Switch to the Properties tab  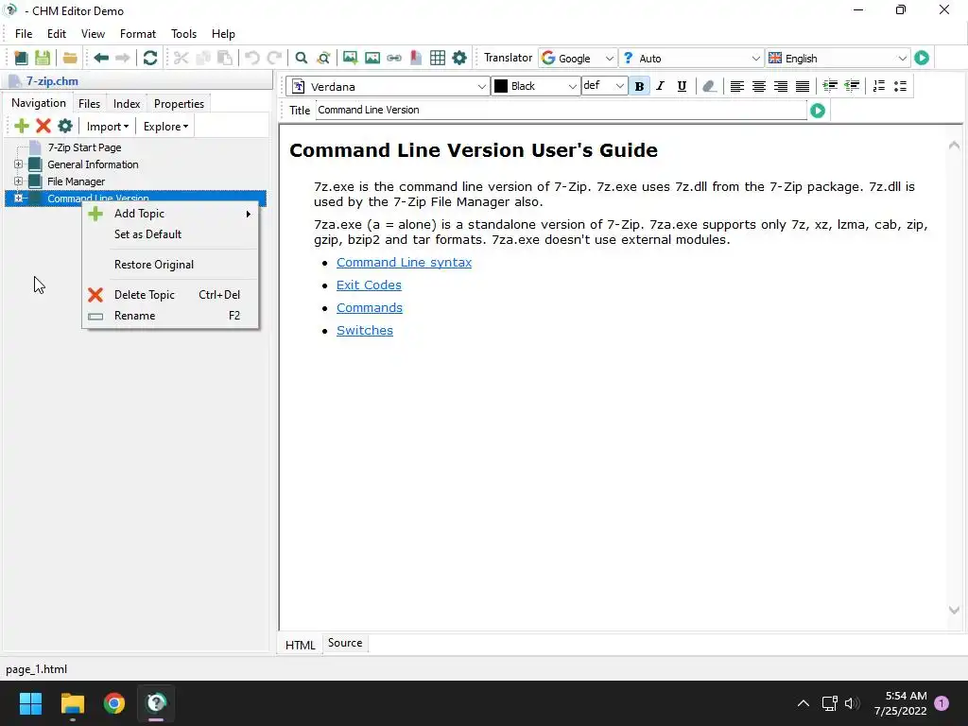click(x=179, y=104)
